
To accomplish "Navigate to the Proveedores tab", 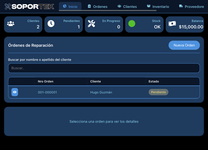I will click(192, 6).
